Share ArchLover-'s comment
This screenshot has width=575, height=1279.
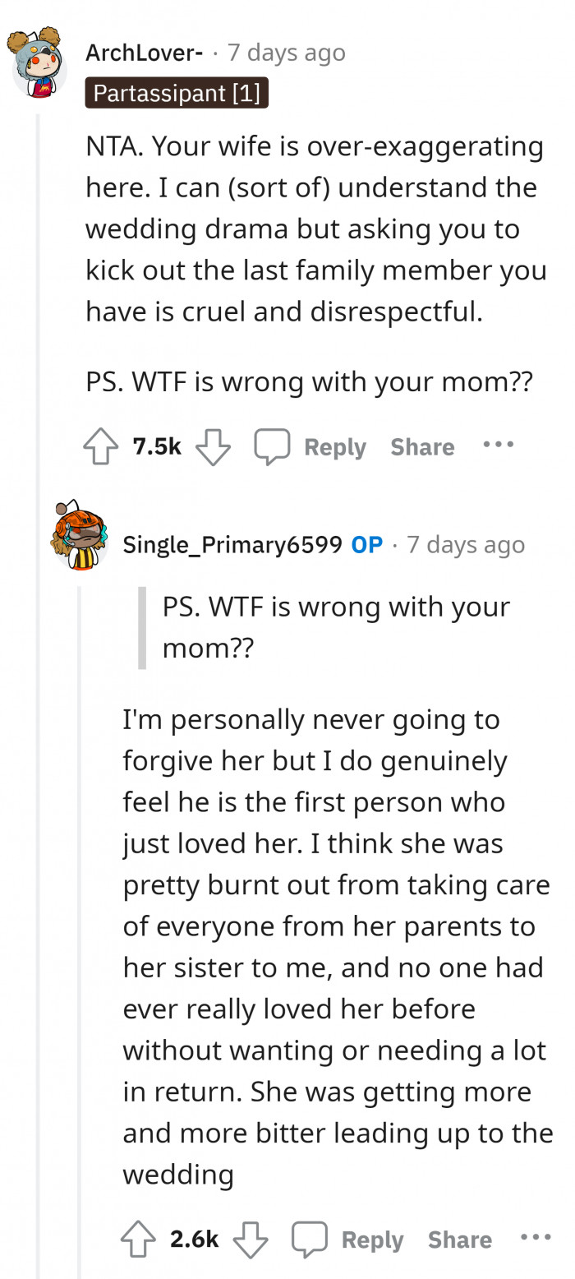[422, 447]
